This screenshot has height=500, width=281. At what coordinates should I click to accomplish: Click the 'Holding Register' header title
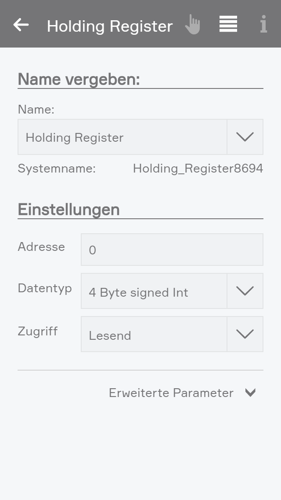click(110, 26)
